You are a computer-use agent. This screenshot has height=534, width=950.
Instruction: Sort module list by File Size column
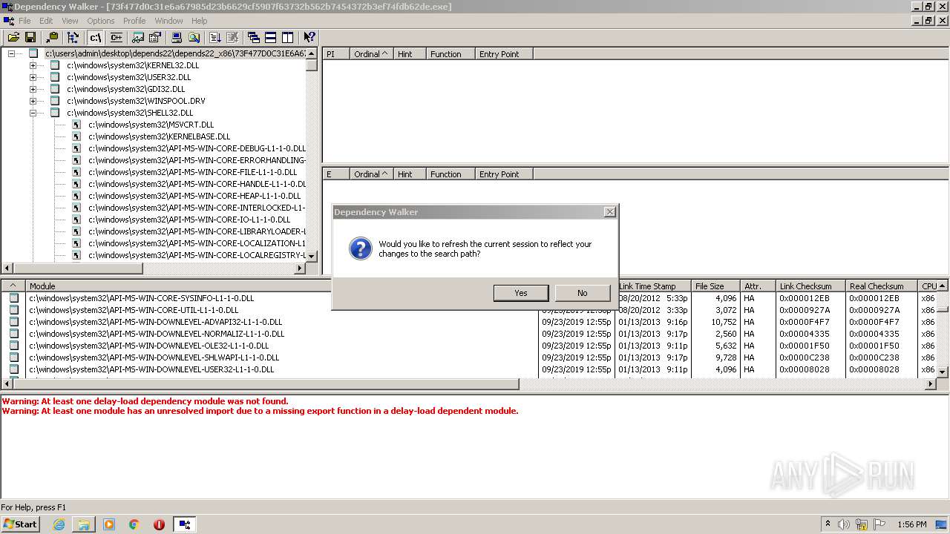(x=715, y=286)
